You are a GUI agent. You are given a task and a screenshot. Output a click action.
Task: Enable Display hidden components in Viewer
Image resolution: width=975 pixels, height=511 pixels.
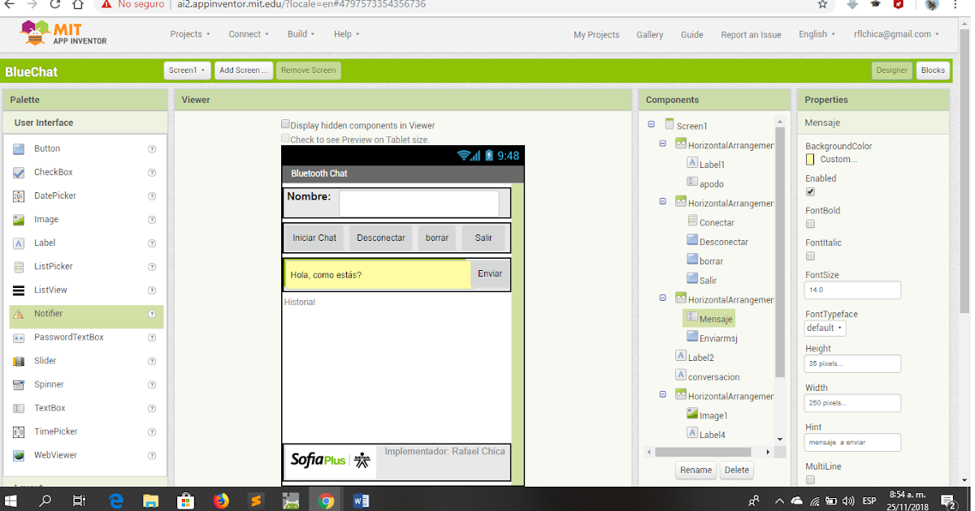[x=285, y=124]
